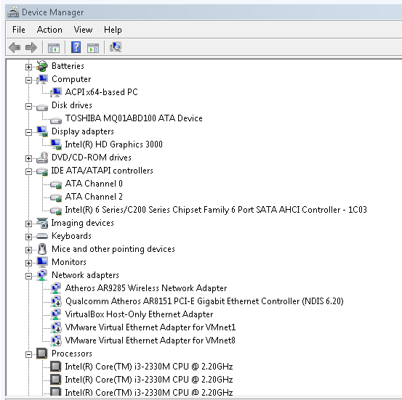The image size is (402, 400).
Task: Click the 'Monitors' label
Action: [x=69, y=262]
